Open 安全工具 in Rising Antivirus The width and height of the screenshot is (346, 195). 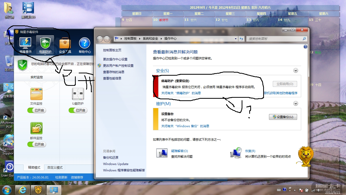[x=65, y=45]
